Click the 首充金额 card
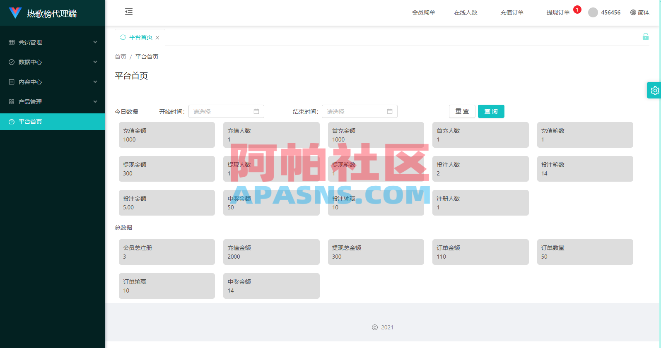Viewport: 661px width, 348px height. 376,135
